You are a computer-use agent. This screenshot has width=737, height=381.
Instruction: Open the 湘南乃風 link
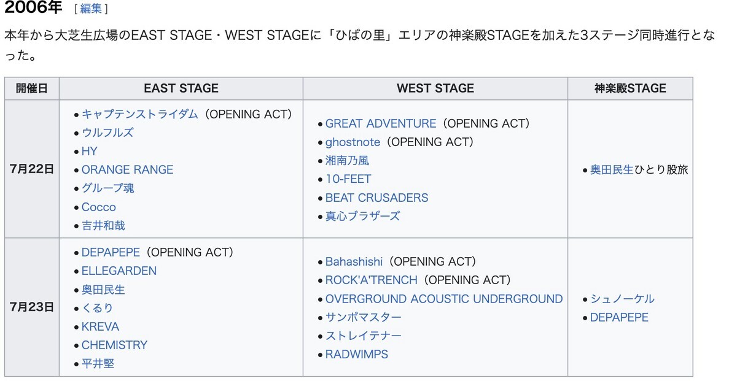coord(347,161)
